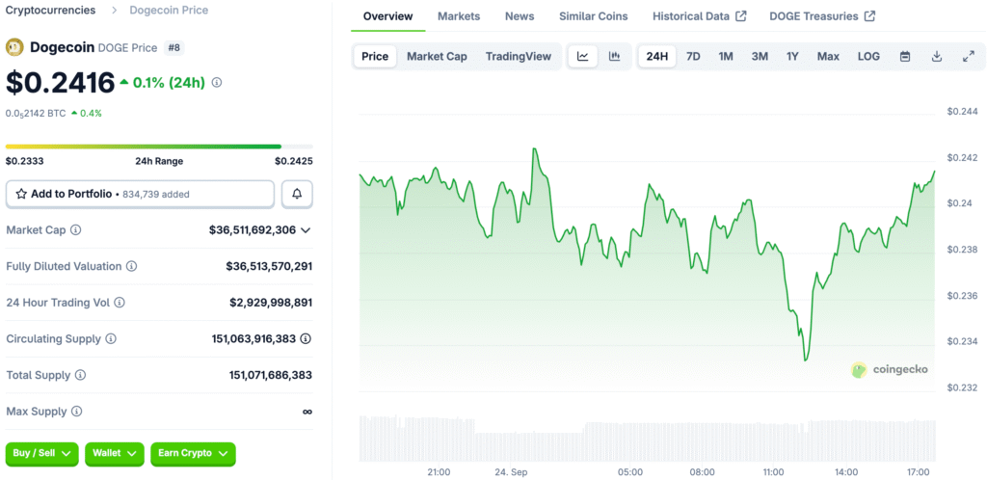
Task: Switch to the Overview tab
Action: pos(387,16)
